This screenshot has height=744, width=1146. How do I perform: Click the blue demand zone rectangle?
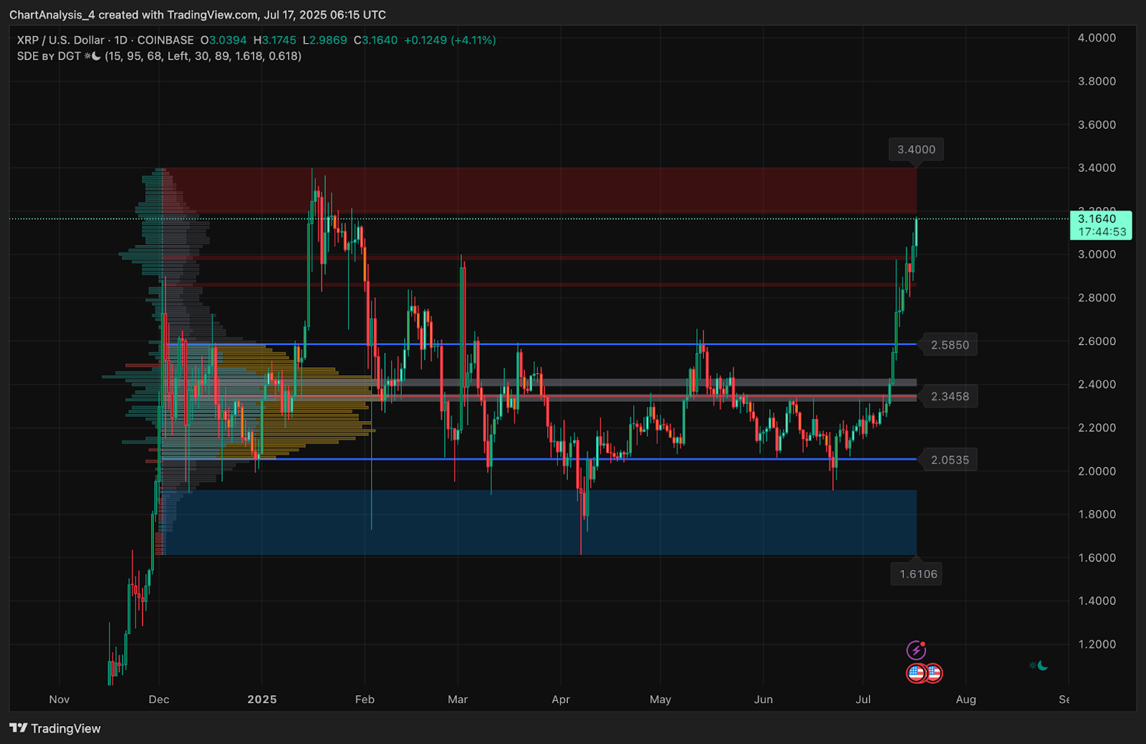click(x=541, y=522)
